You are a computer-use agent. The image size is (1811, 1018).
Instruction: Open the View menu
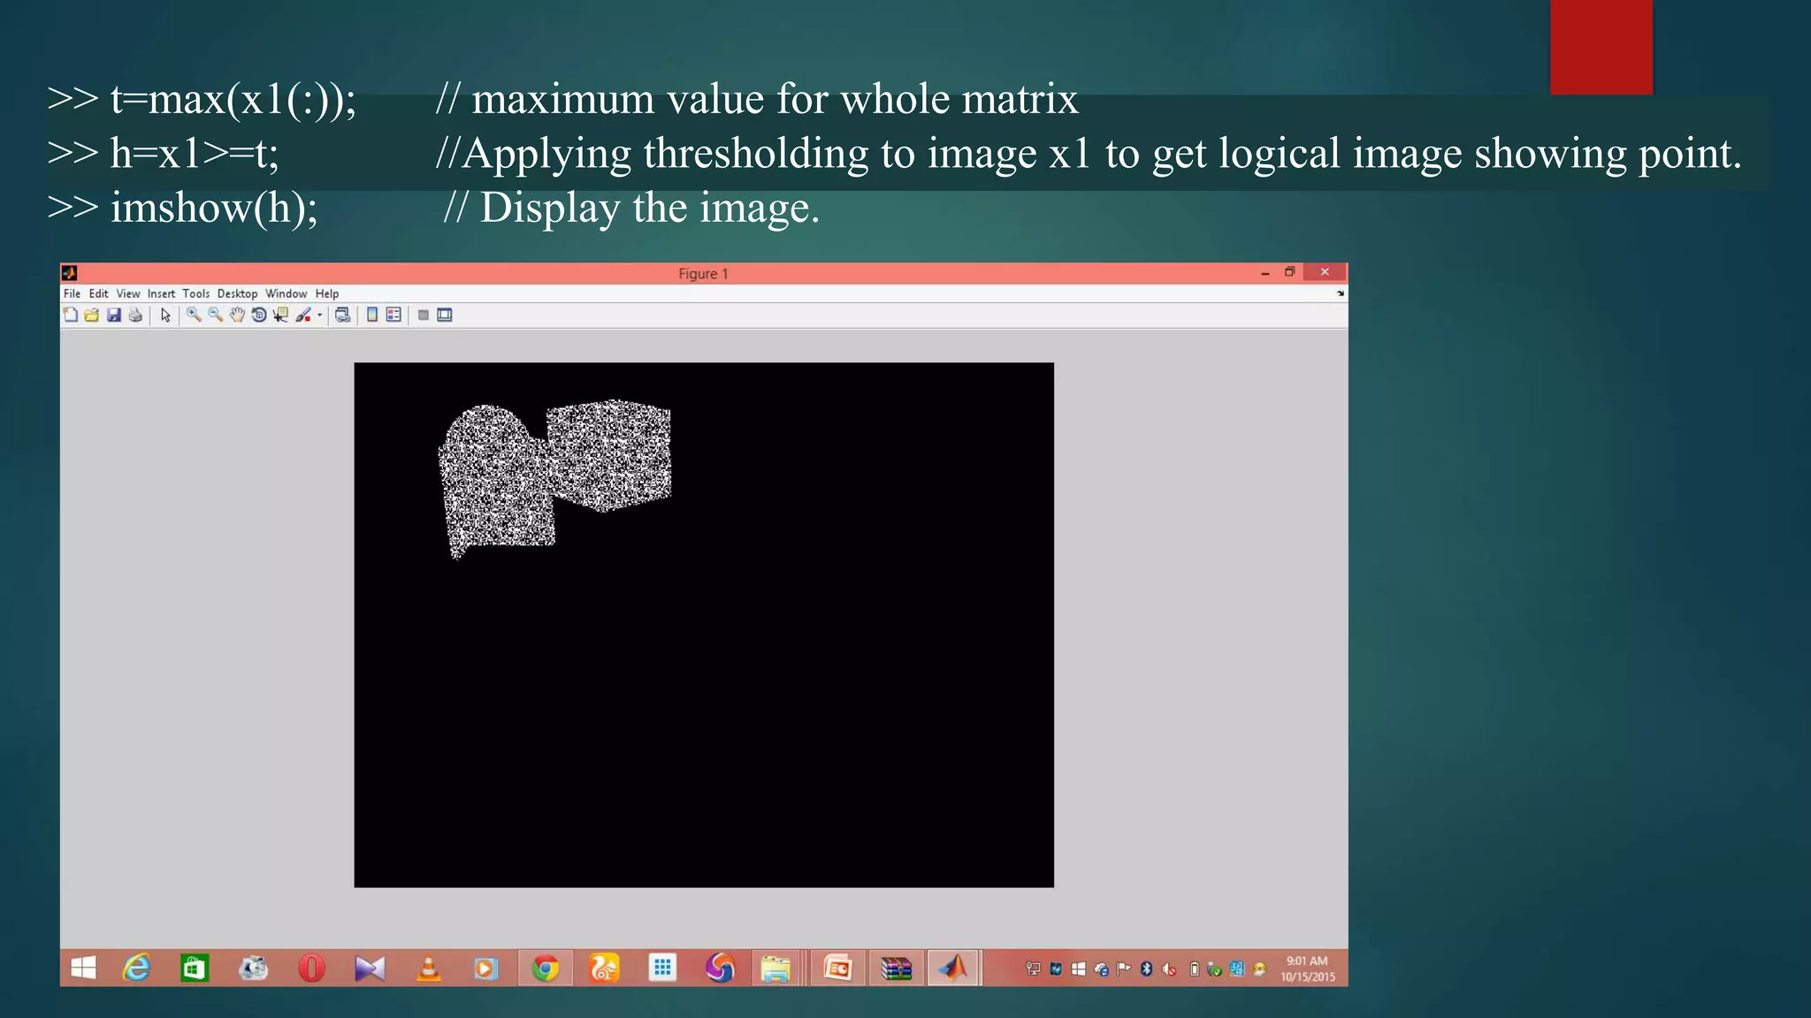[x=128, y=293]
